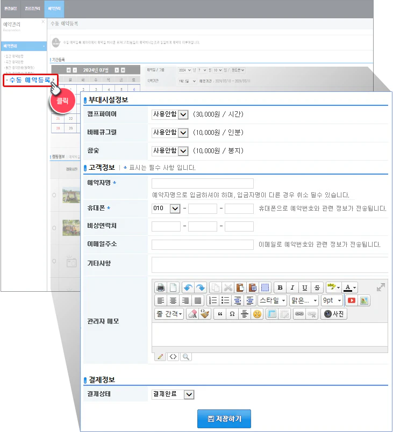Image resolution: width=393 pixels, height=432 pixels.
Task: Switch to HTML source view tab
Action: (173, 357)
